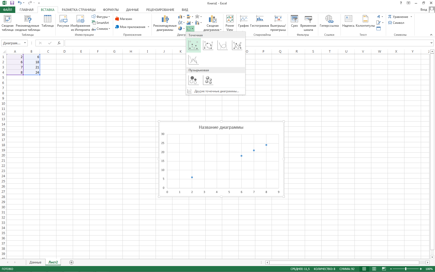Undo the last action

20,3
